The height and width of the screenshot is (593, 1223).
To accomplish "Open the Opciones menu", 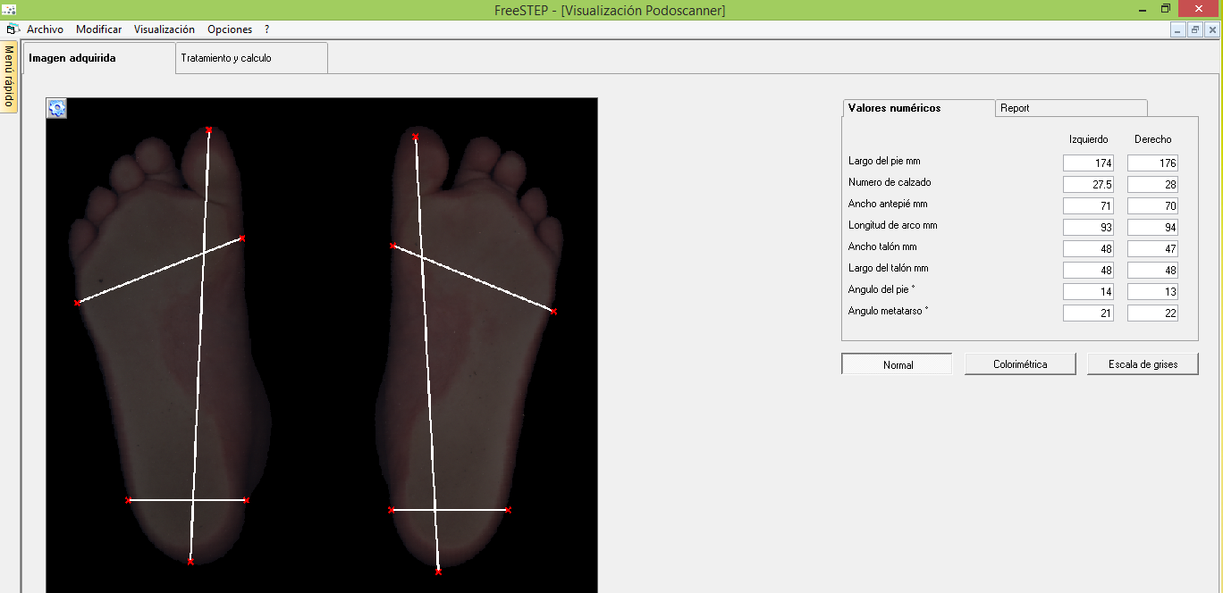I will [230, 29].
